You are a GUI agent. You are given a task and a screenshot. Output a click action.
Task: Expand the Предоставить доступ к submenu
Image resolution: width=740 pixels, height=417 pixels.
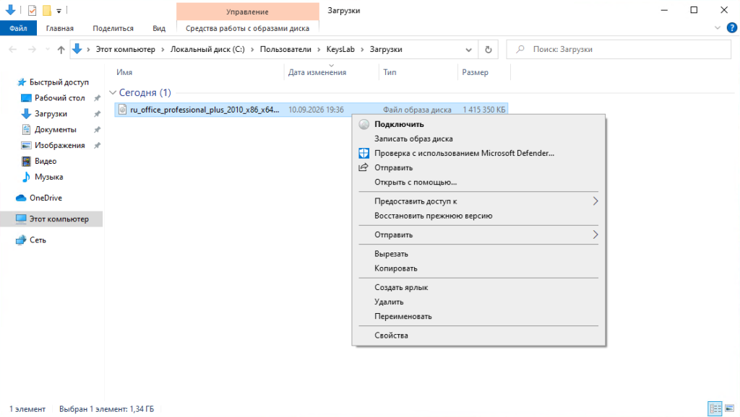tap(478, 201)
